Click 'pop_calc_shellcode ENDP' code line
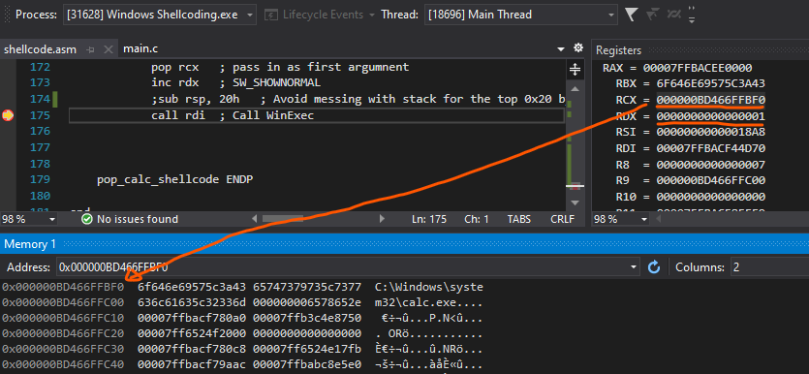This screenshot has width=809, height=374. click(x=175, y=179)
